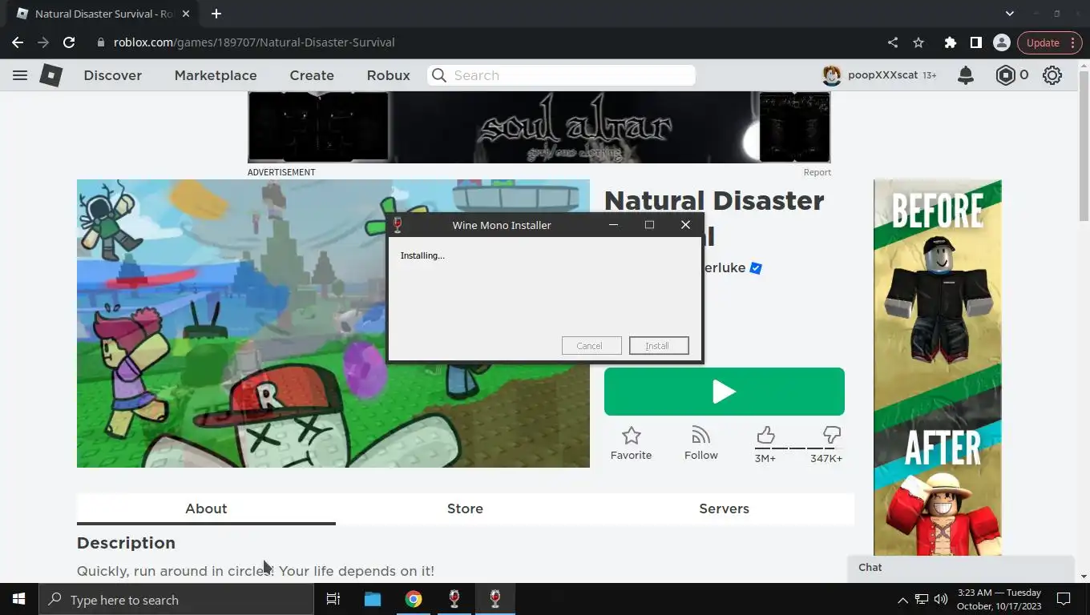
Task: Open File Explorer from taskbar
Action: click(x=373, y=599)
